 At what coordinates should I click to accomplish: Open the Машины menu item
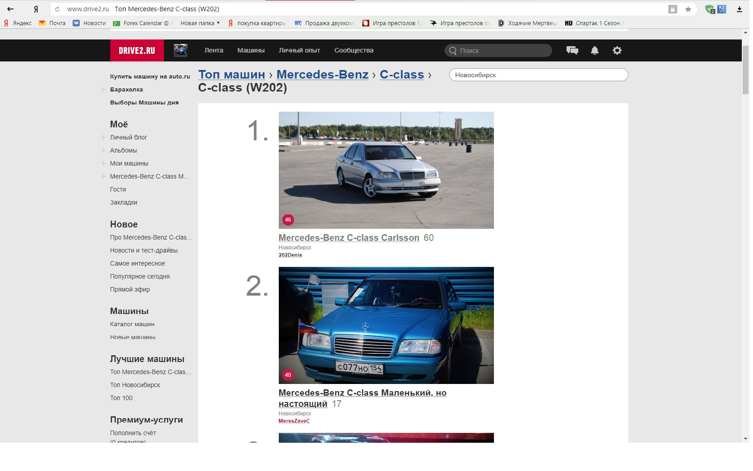pos(251,50)
